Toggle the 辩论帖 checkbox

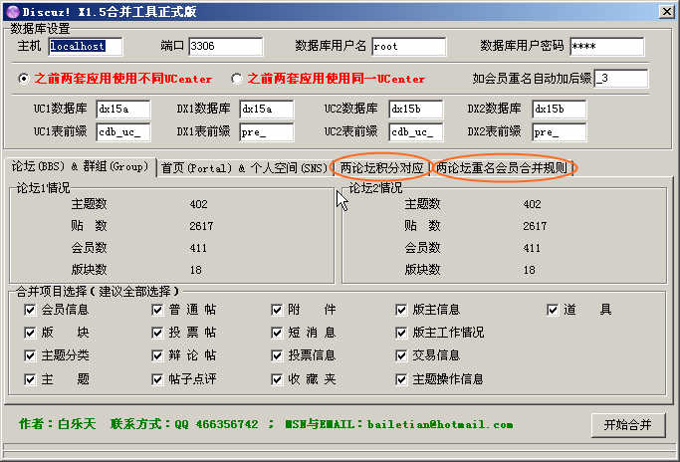click(157, 355)
